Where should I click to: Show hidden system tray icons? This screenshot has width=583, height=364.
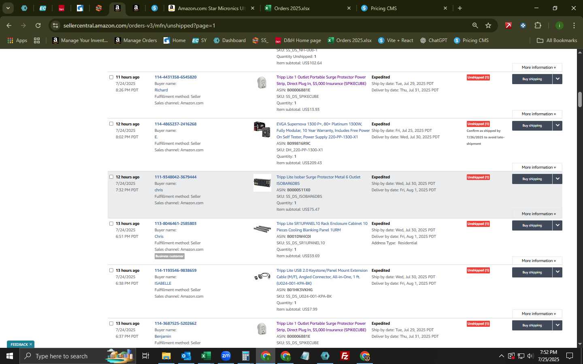[x=501, y=356]
